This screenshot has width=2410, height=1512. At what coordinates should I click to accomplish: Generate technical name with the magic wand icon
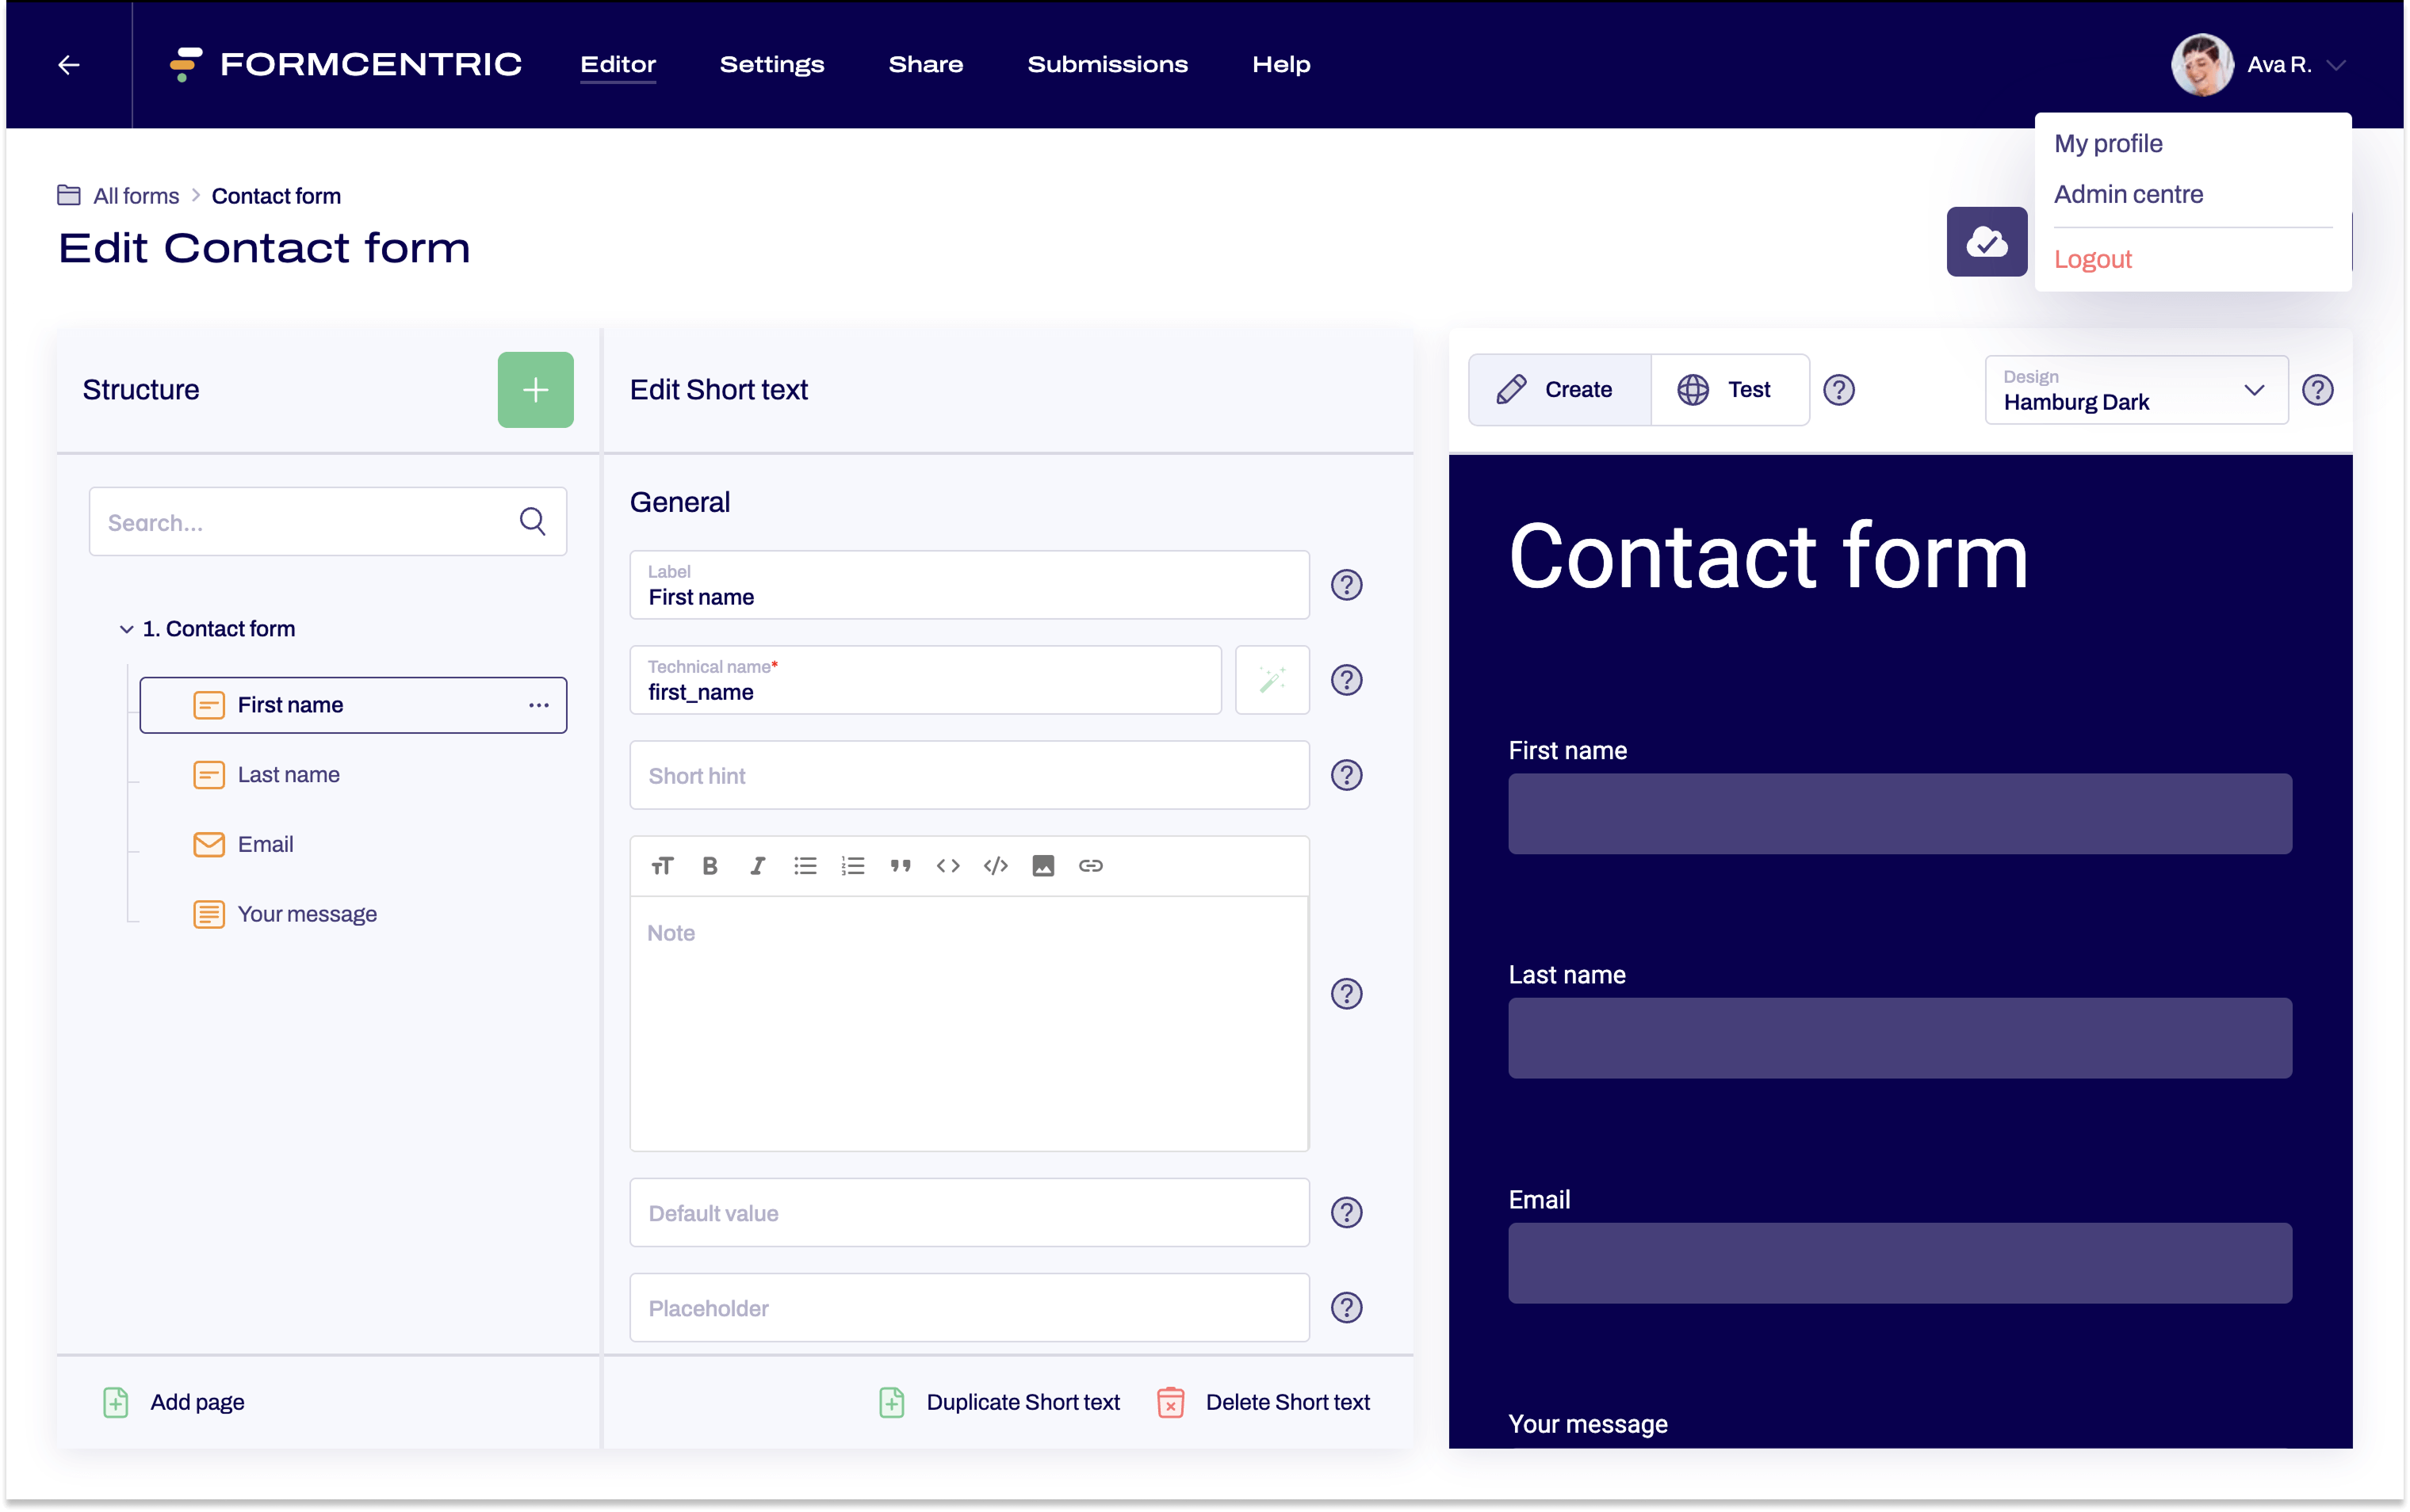1272,680
